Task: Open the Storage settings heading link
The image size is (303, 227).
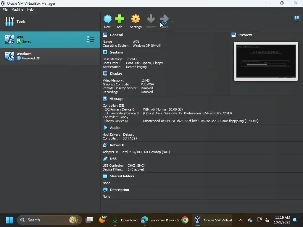Action: 117,99
